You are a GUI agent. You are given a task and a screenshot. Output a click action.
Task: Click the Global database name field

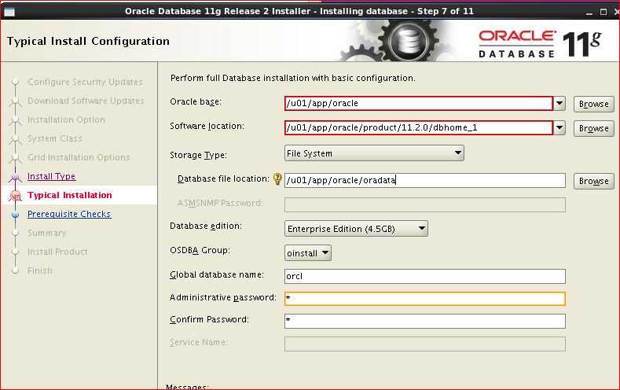point(424,276)
